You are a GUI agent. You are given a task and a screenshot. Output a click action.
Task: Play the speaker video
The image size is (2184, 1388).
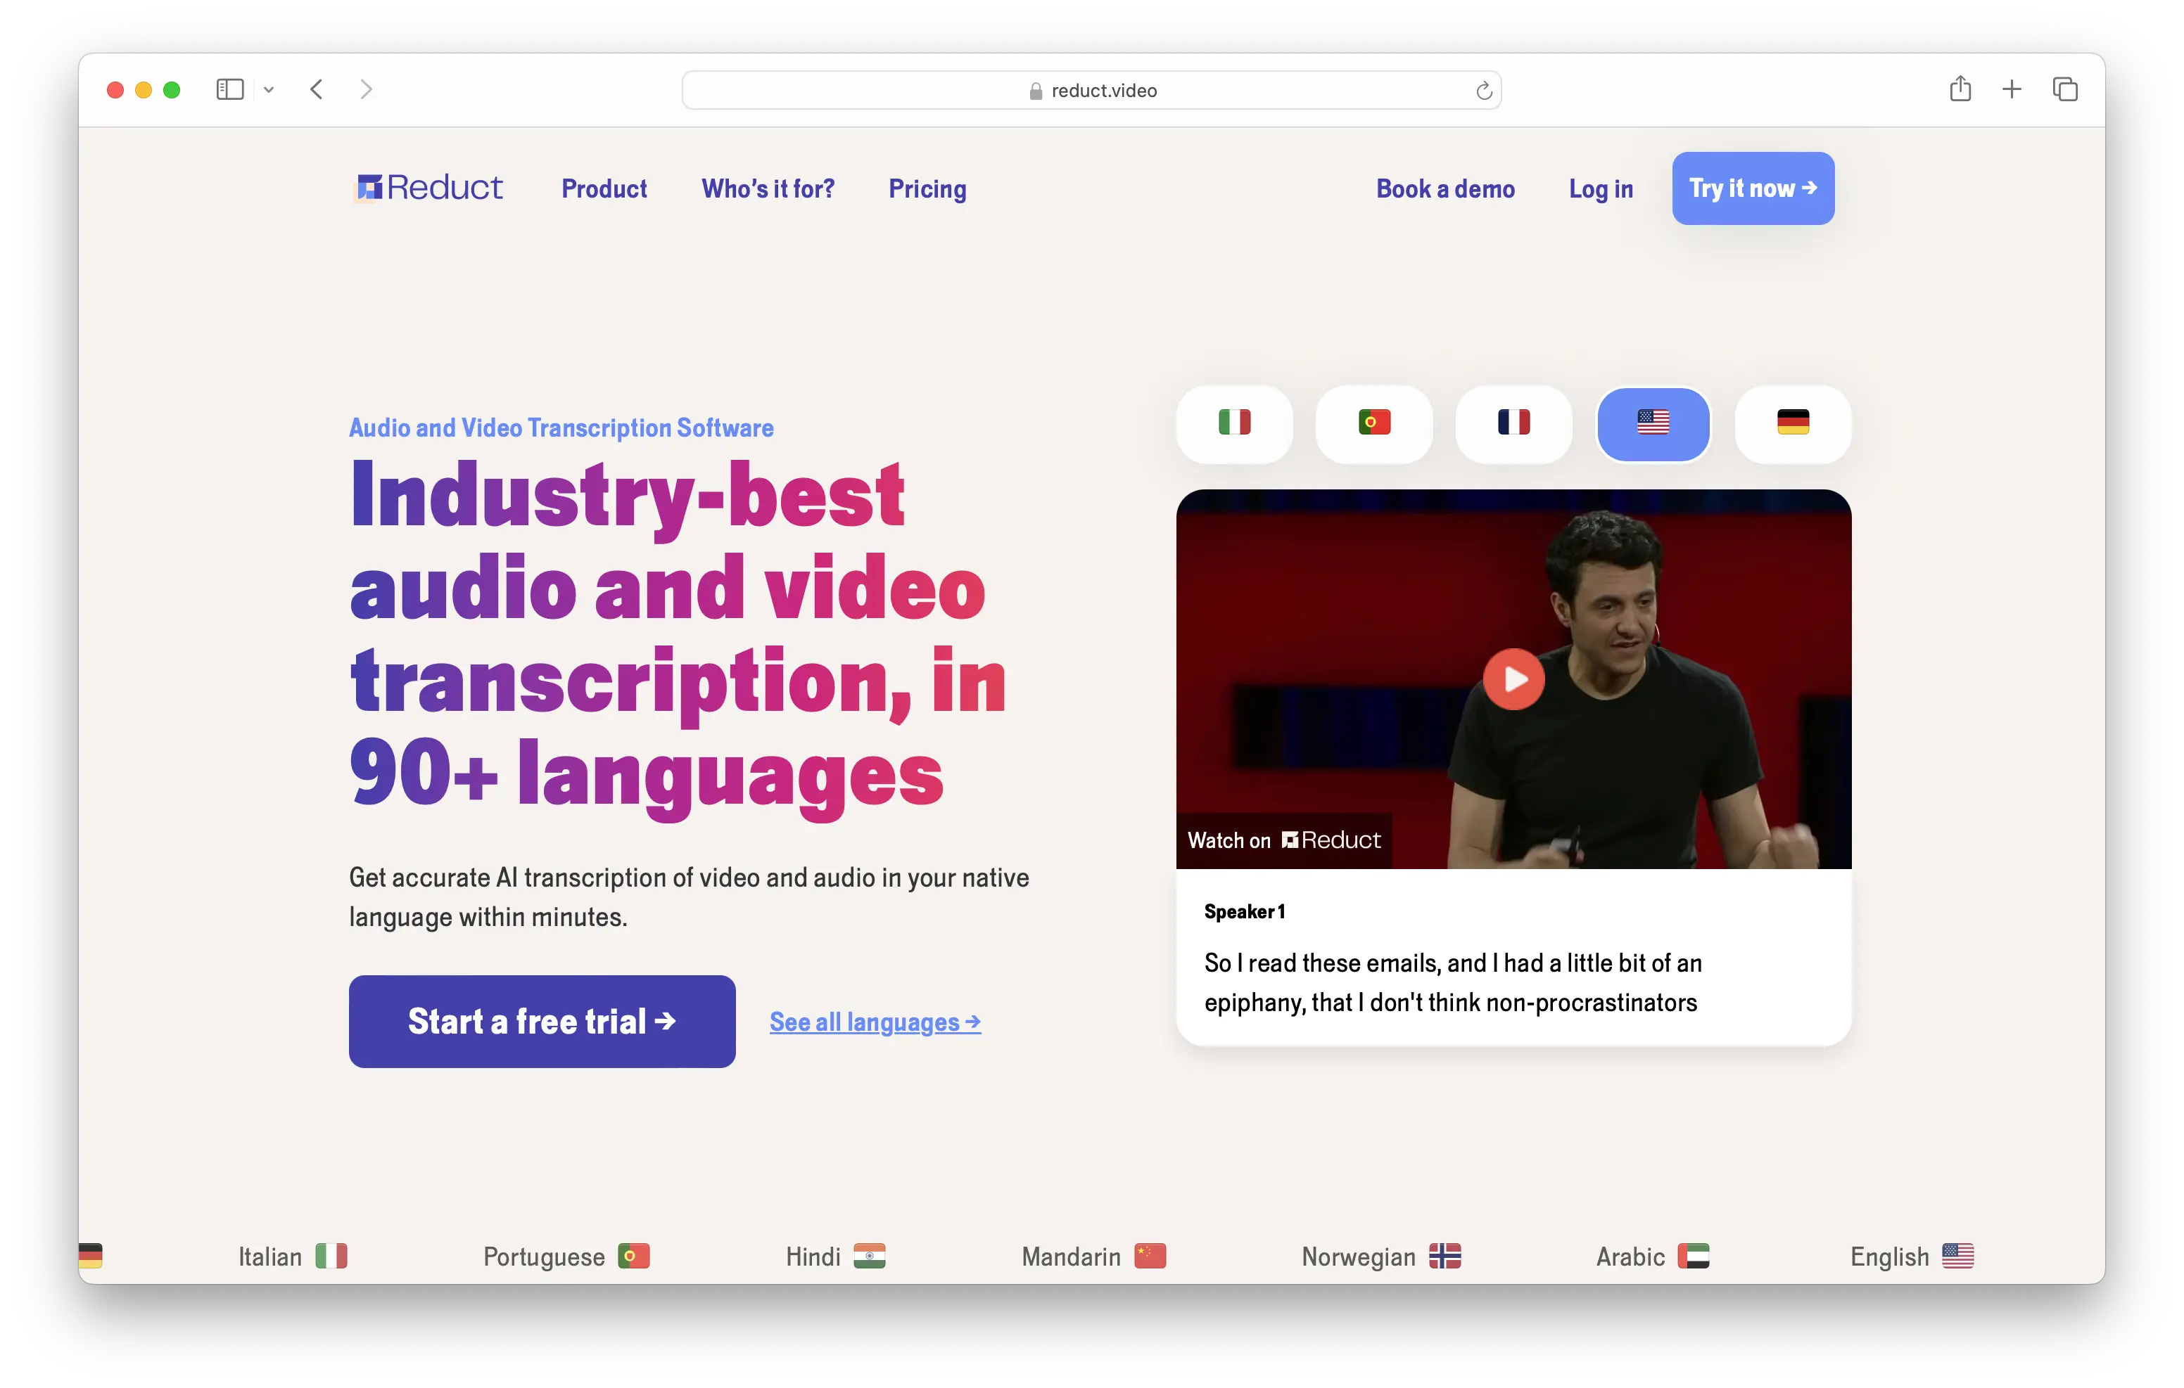(1513, 679)
